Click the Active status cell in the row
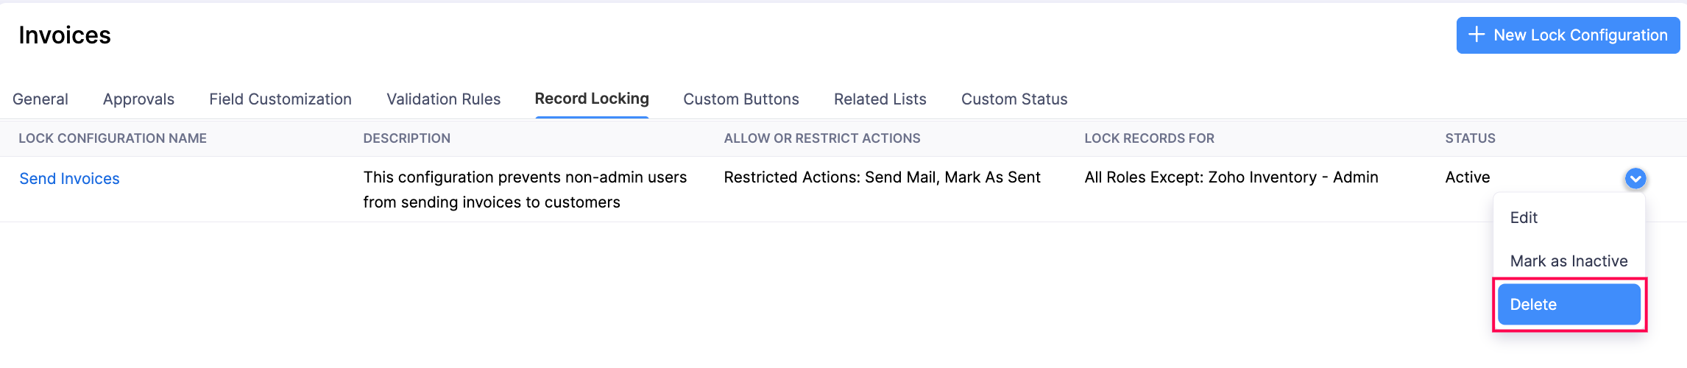The height and width of the screenshot is (368, 1687). [1467, 177]
